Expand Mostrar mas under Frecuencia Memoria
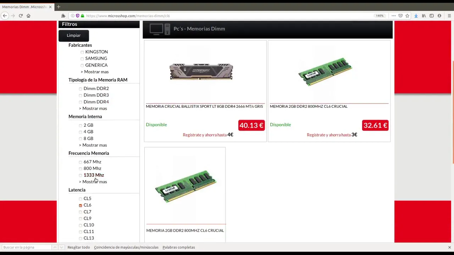The width and height of the screenshot is (454, 255). (93, 182)
